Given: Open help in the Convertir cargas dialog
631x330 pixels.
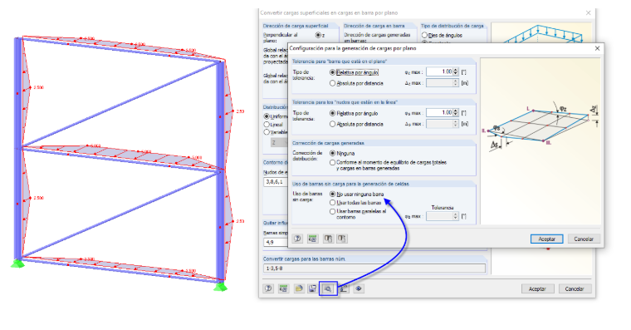Looking at the screenshot, I should [268, 288].
